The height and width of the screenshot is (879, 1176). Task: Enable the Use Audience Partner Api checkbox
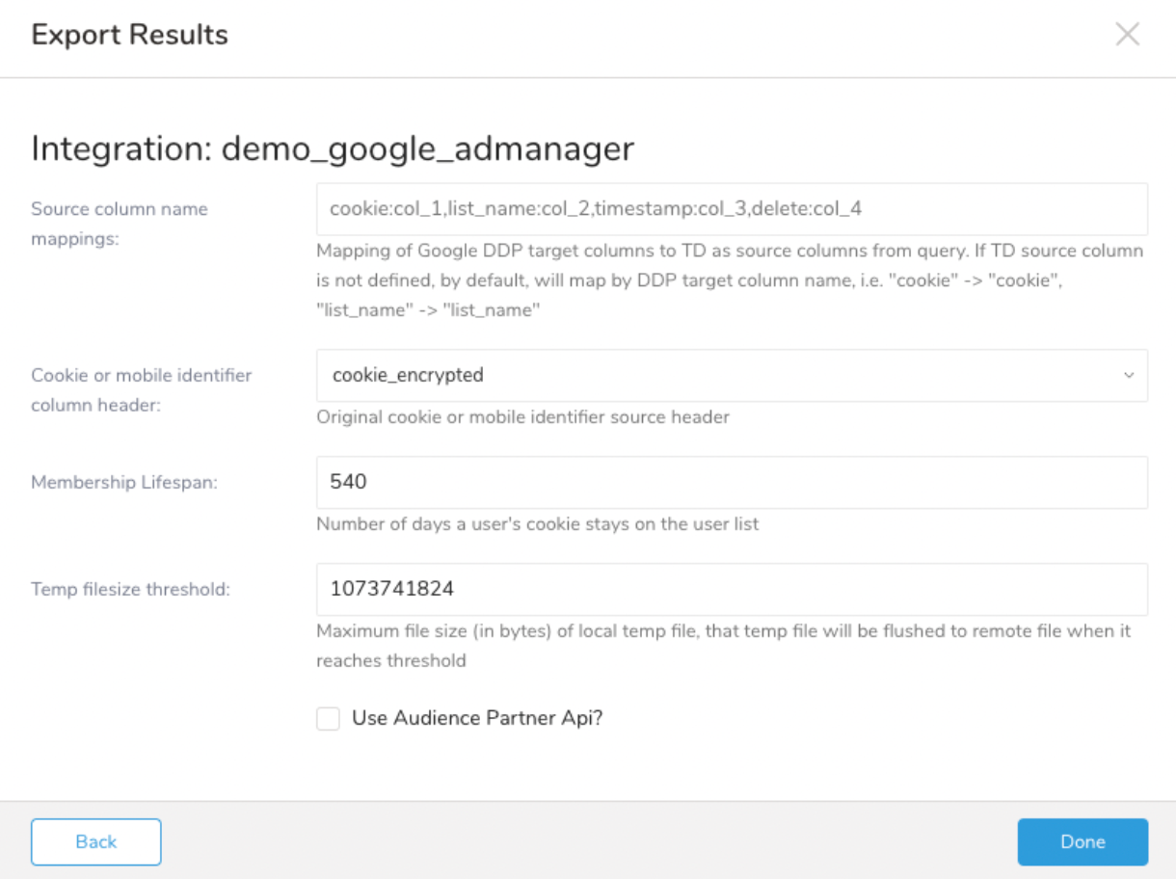[x=329, y=718]
